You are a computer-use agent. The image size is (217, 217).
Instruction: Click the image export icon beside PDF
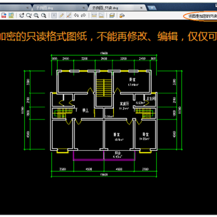point(11,15)
